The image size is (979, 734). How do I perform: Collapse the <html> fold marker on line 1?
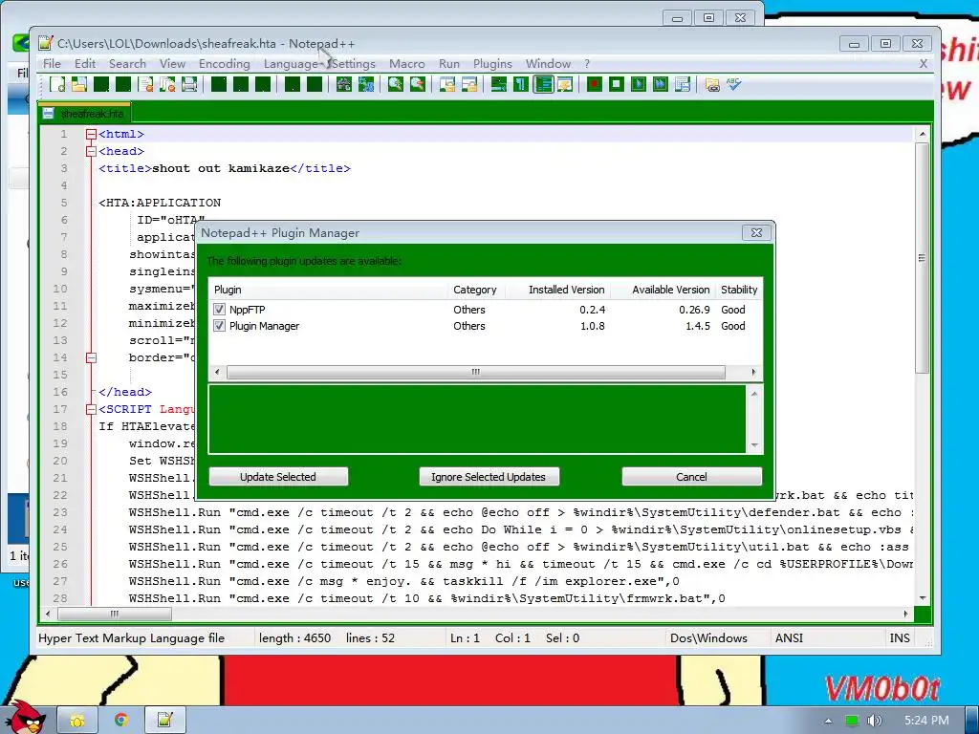pyautogui.click(x=91, y=134)
